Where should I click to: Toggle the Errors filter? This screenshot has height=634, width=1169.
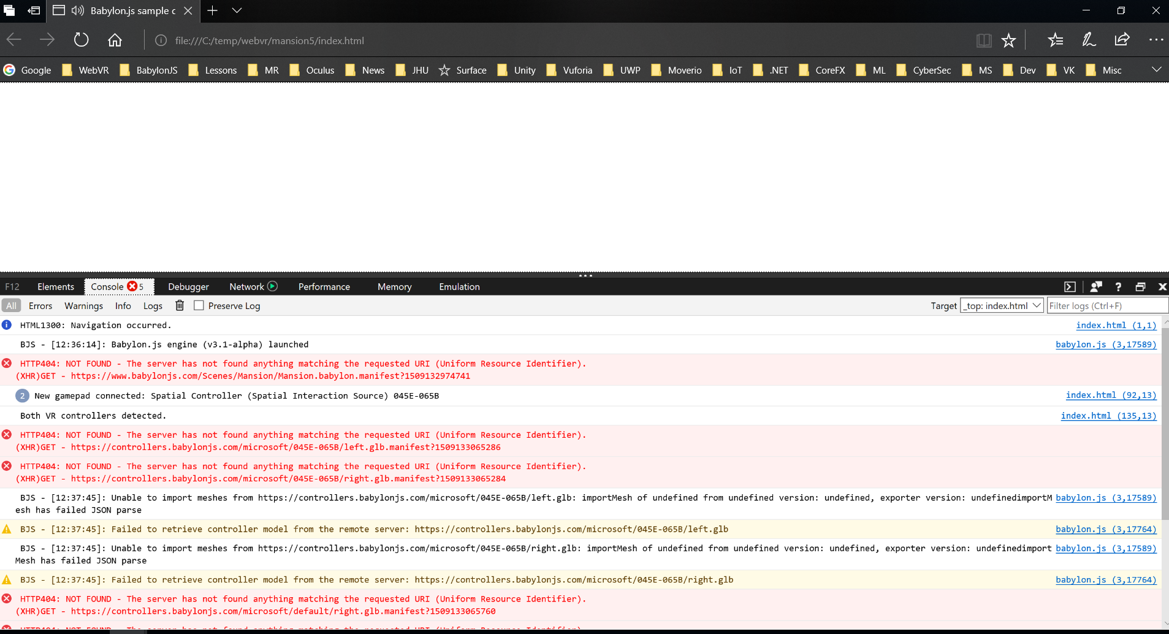pos(40,306)
